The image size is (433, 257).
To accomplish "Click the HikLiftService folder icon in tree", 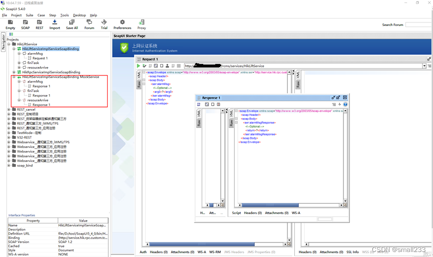I will [14, 44].
